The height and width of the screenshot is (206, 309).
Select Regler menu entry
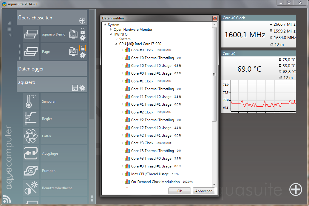click(64, 119)
